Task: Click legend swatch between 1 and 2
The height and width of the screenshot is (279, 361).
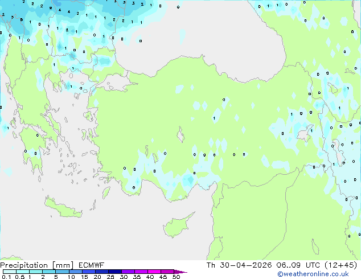Action: tap(36, 272)
